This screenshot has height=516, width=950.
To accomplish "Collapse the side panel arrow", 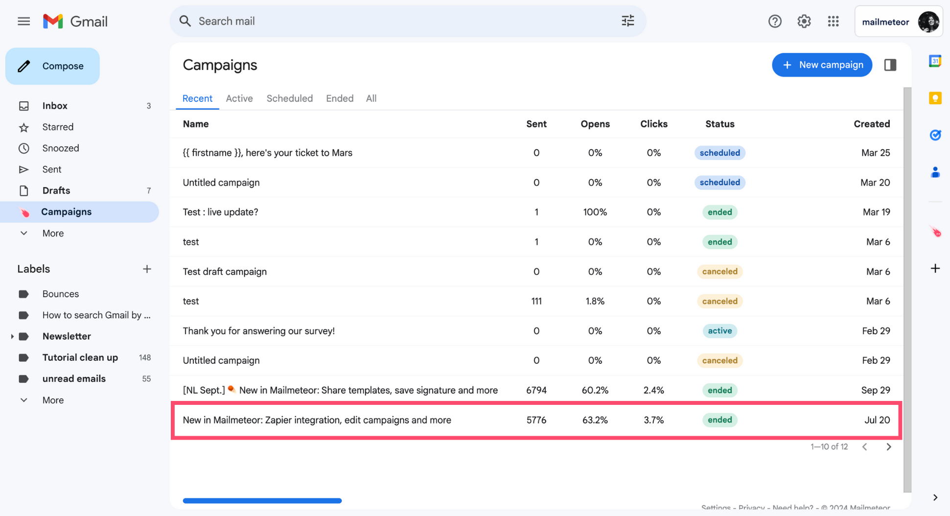I will coord(935,497).
